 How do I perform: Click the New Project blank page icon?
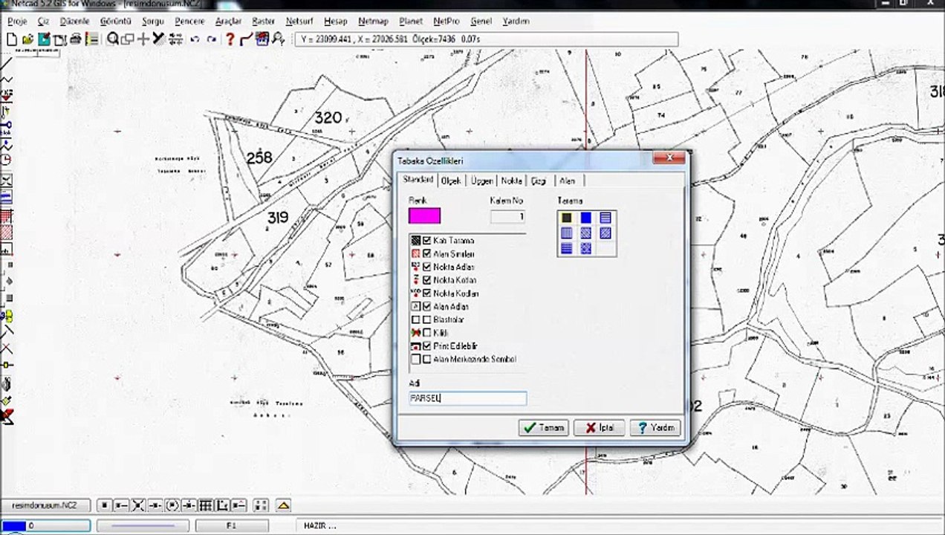11,39
